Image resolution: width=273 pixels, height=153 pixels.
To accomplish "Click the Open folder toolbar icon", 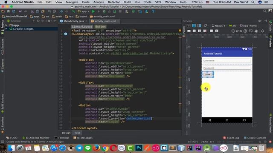I will [x=3, y=11].
